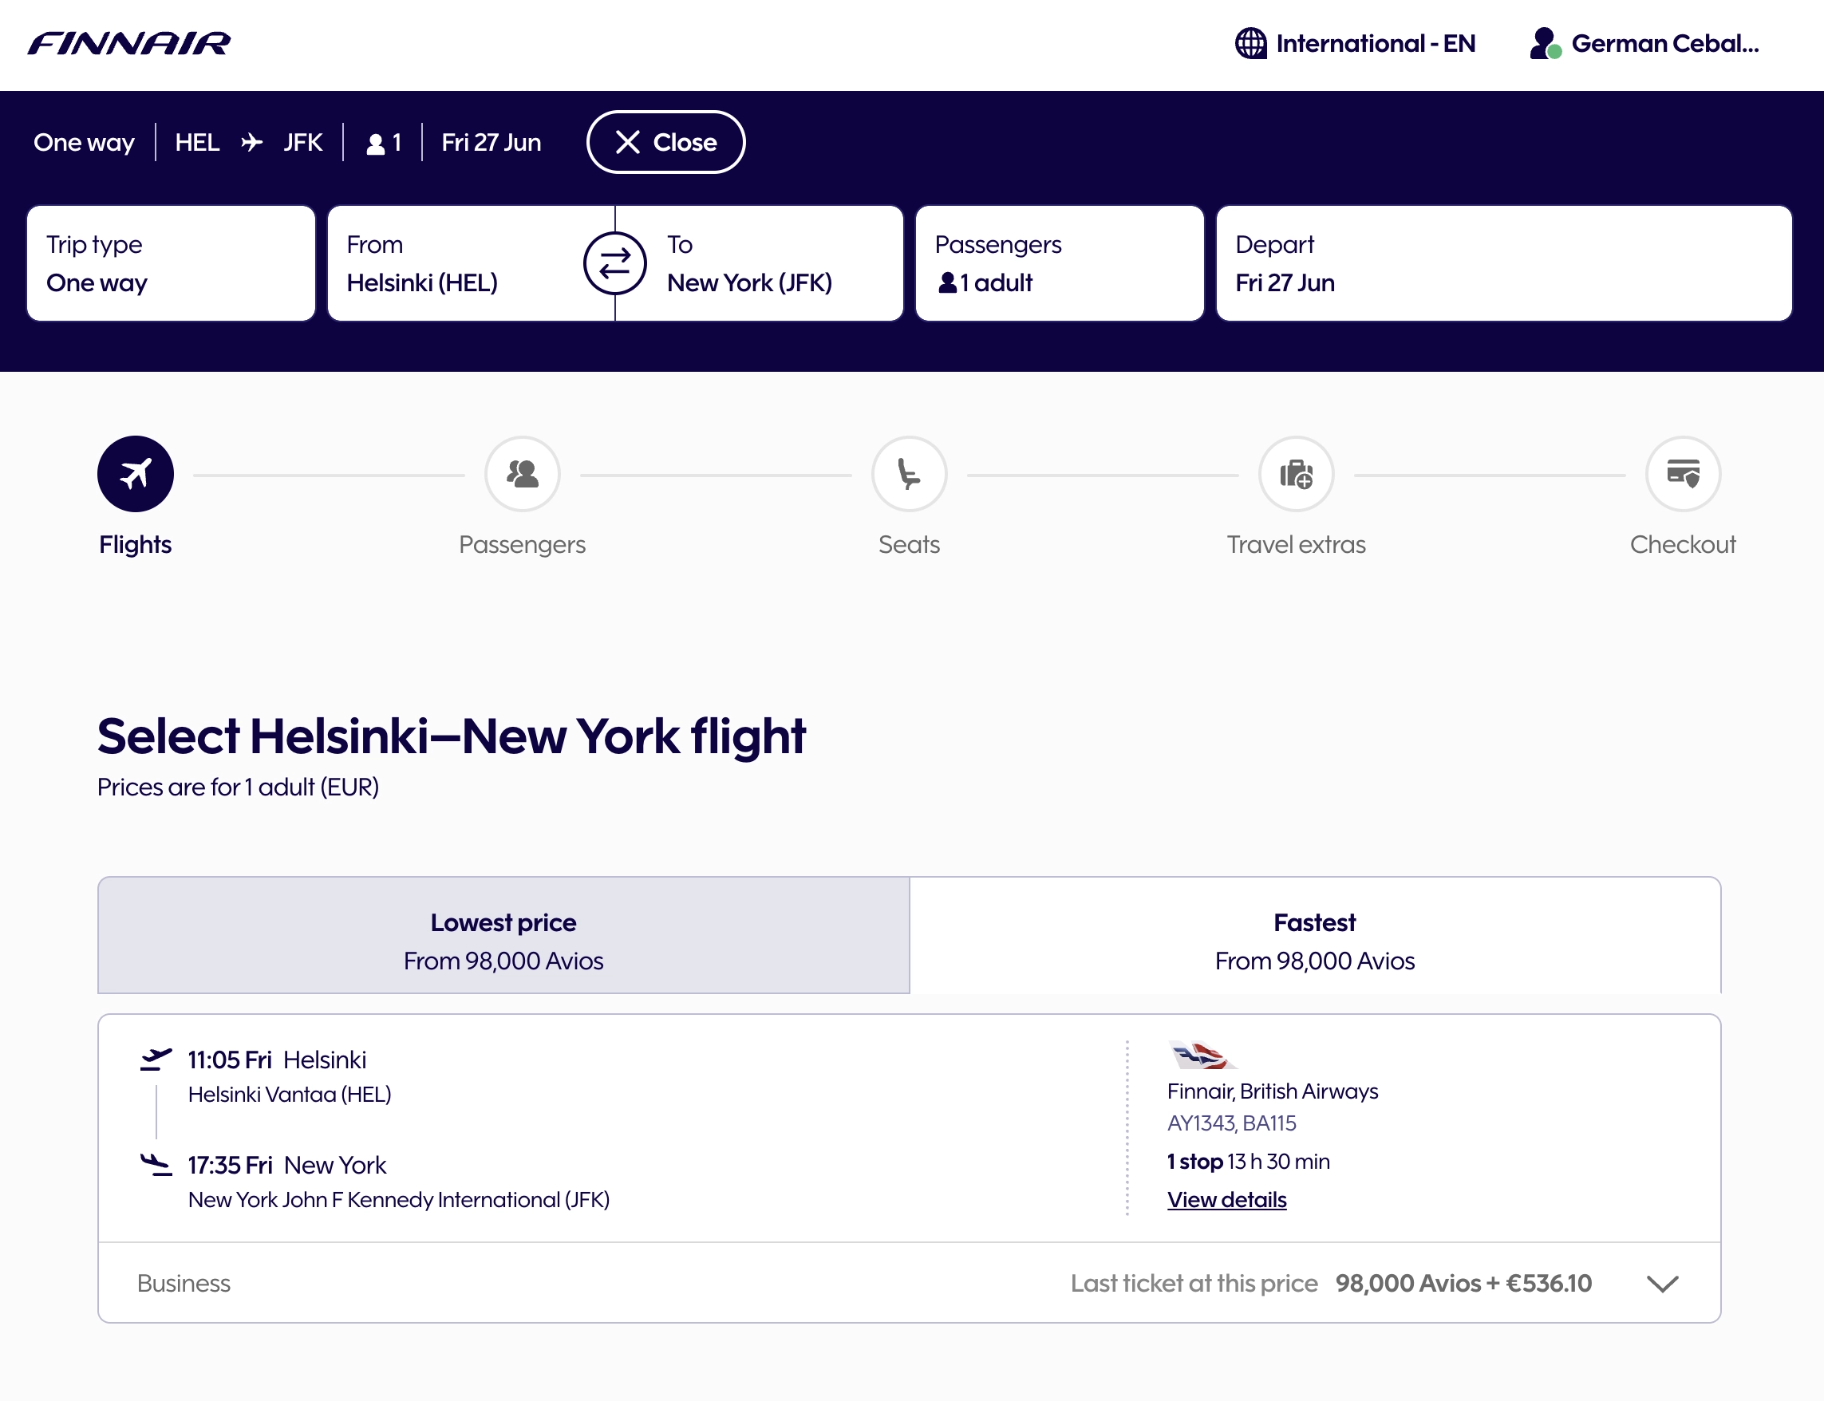Click the Flights step airplane icon

(136, 474)
